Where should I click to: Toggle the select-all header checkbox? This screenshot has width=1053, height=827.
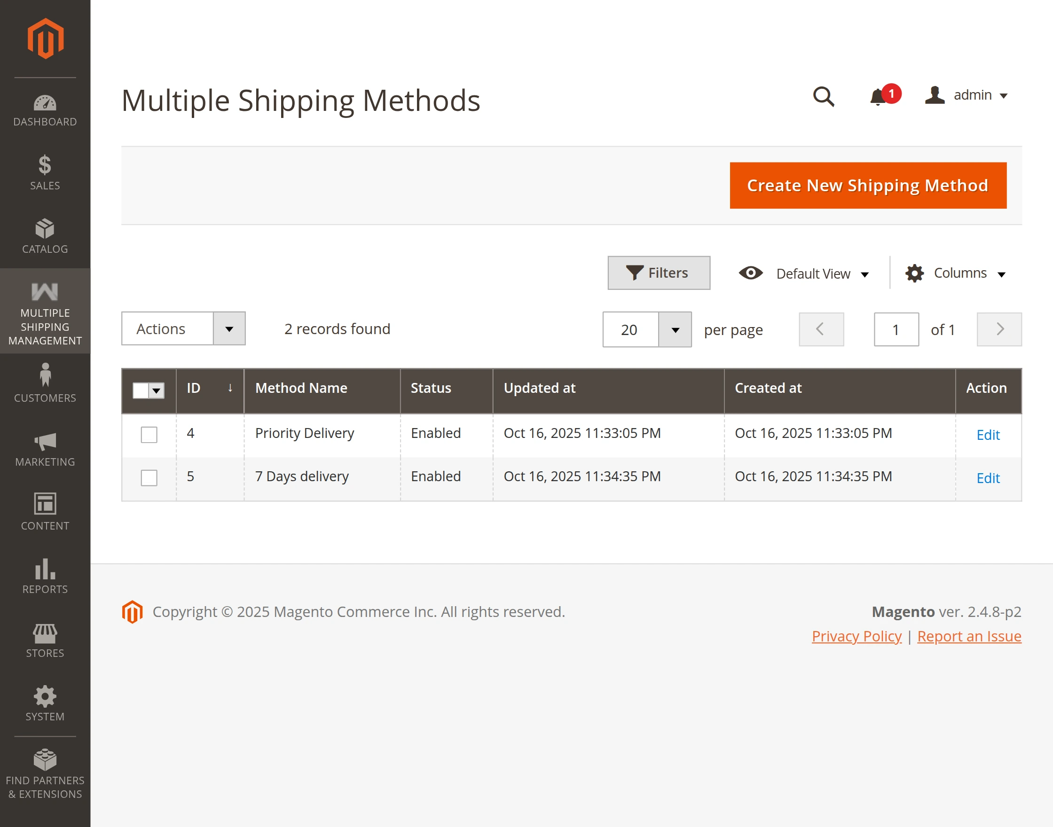pos(141,390)
